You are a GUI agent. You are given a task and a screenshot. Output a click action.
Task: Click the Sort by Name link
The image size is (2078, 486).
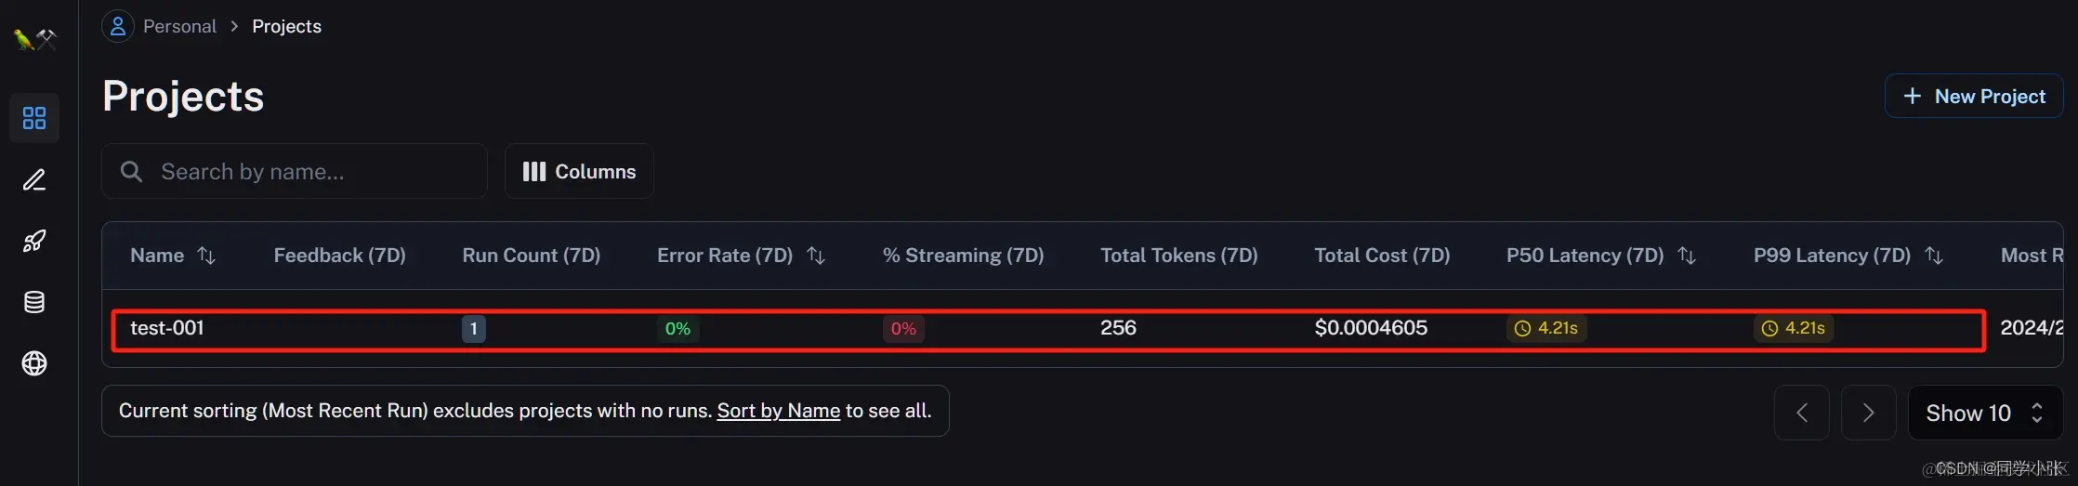[x=779, y=411]
